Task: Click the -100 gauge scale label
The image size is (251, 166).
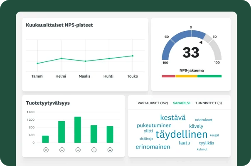Action: pos(165,63)
